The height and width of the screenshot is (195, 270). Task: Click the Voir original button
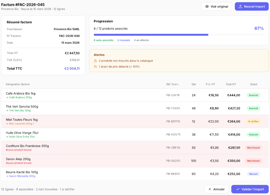(216, 6)
